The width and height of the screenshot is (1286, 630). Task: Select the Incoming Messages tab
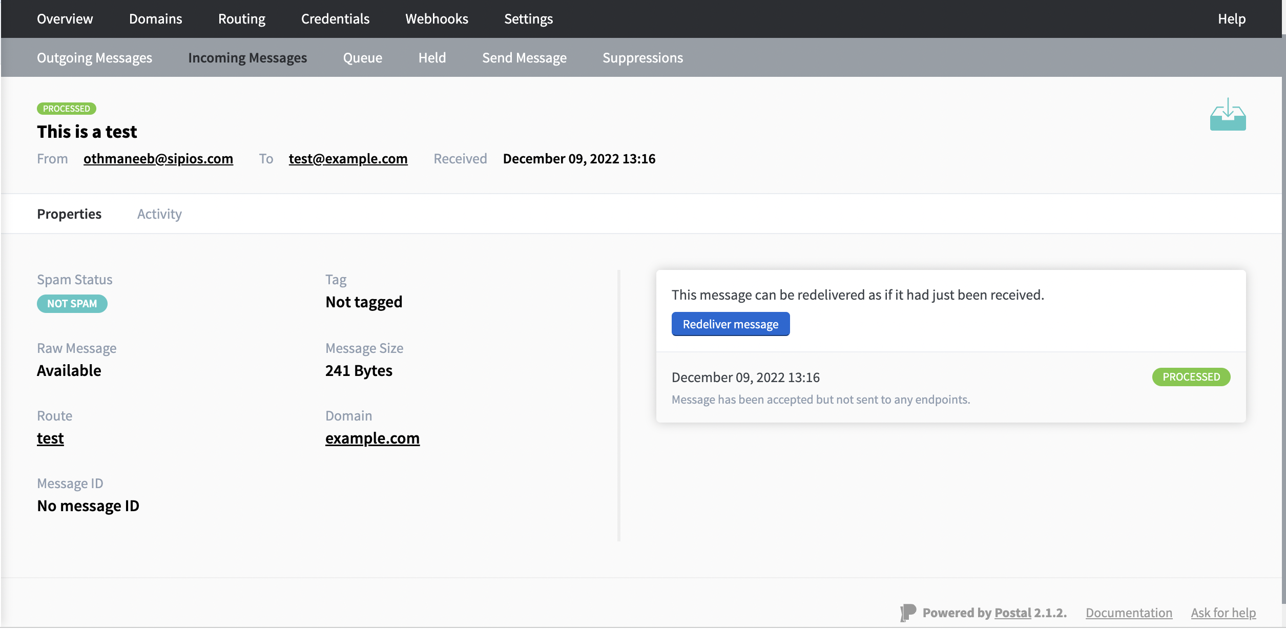pos(247,57)
